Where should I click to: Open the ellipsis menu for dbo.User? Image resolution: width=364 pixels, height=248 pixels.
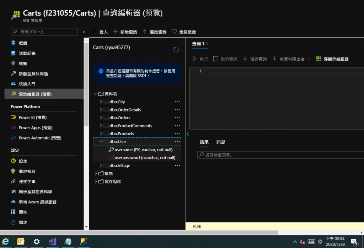(177, 141)
